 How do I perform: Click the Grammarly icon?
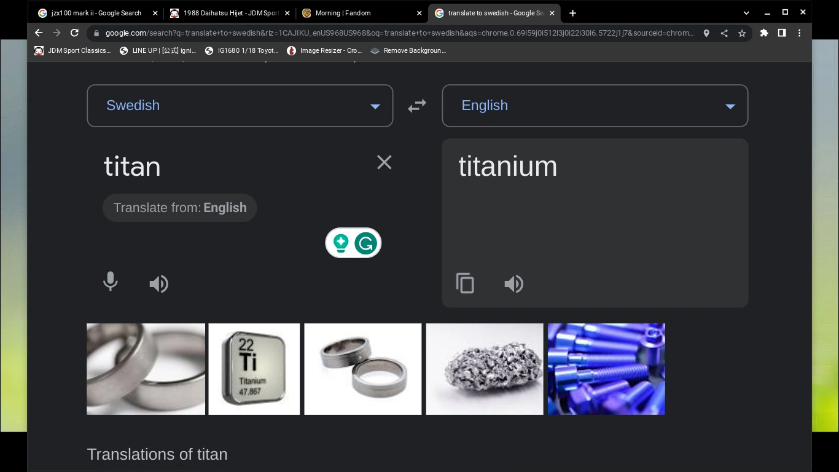(x=365, y=243)
